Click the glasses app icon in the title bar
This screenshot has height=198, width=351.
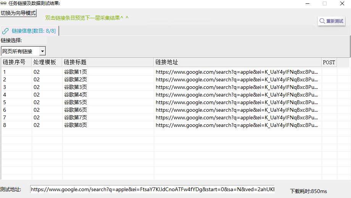pos(3,3)
